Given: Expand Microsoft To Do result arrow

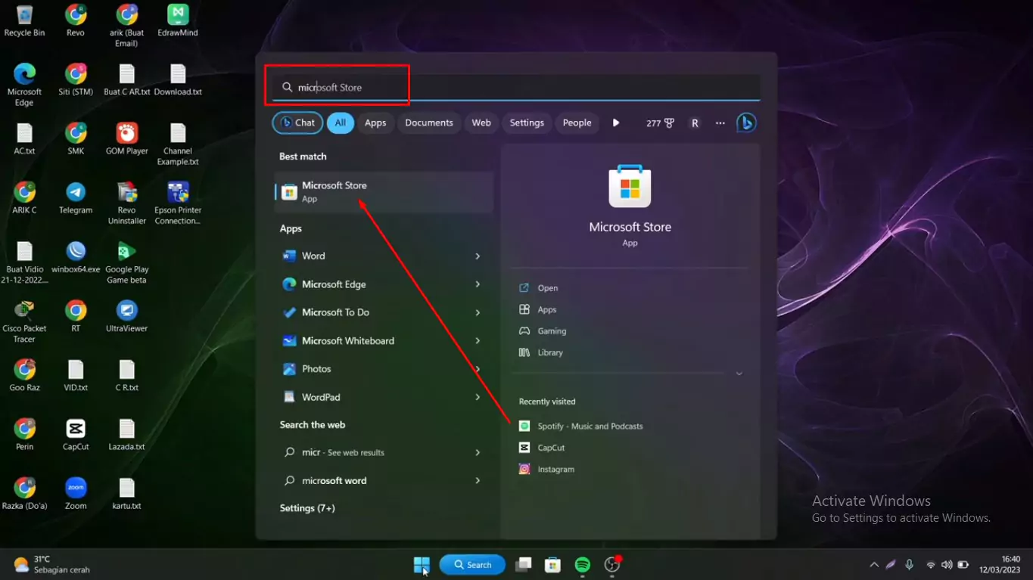Looking at the screenshot, I should (x=478, y=312).
